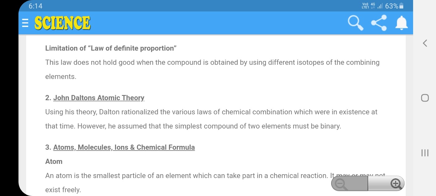
Task: Tap the status bar clock
Action: point(36,6)
